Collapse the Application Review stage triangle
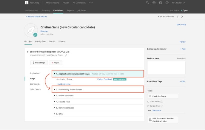This screenshot has width=205, height=130. click(x=55, y=74)
